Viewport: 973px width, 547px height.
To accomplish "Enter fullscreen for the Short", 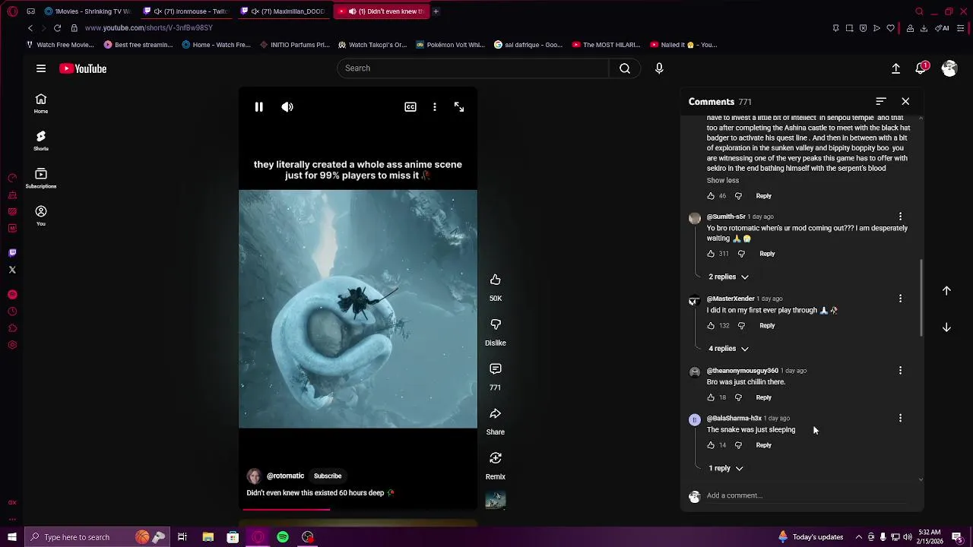I will 459,107.
